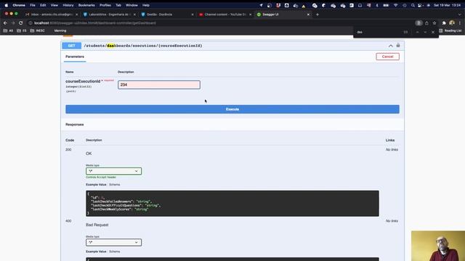Open the ES bookmarks folder
465x261 pixels.
[x=22, y=30]
